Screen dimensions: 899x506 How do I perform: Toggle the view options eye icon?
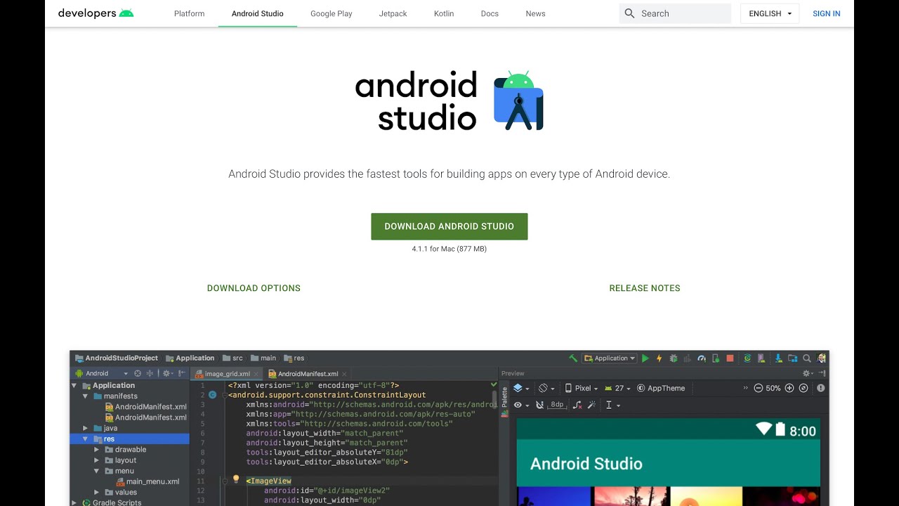pos(521,405)
